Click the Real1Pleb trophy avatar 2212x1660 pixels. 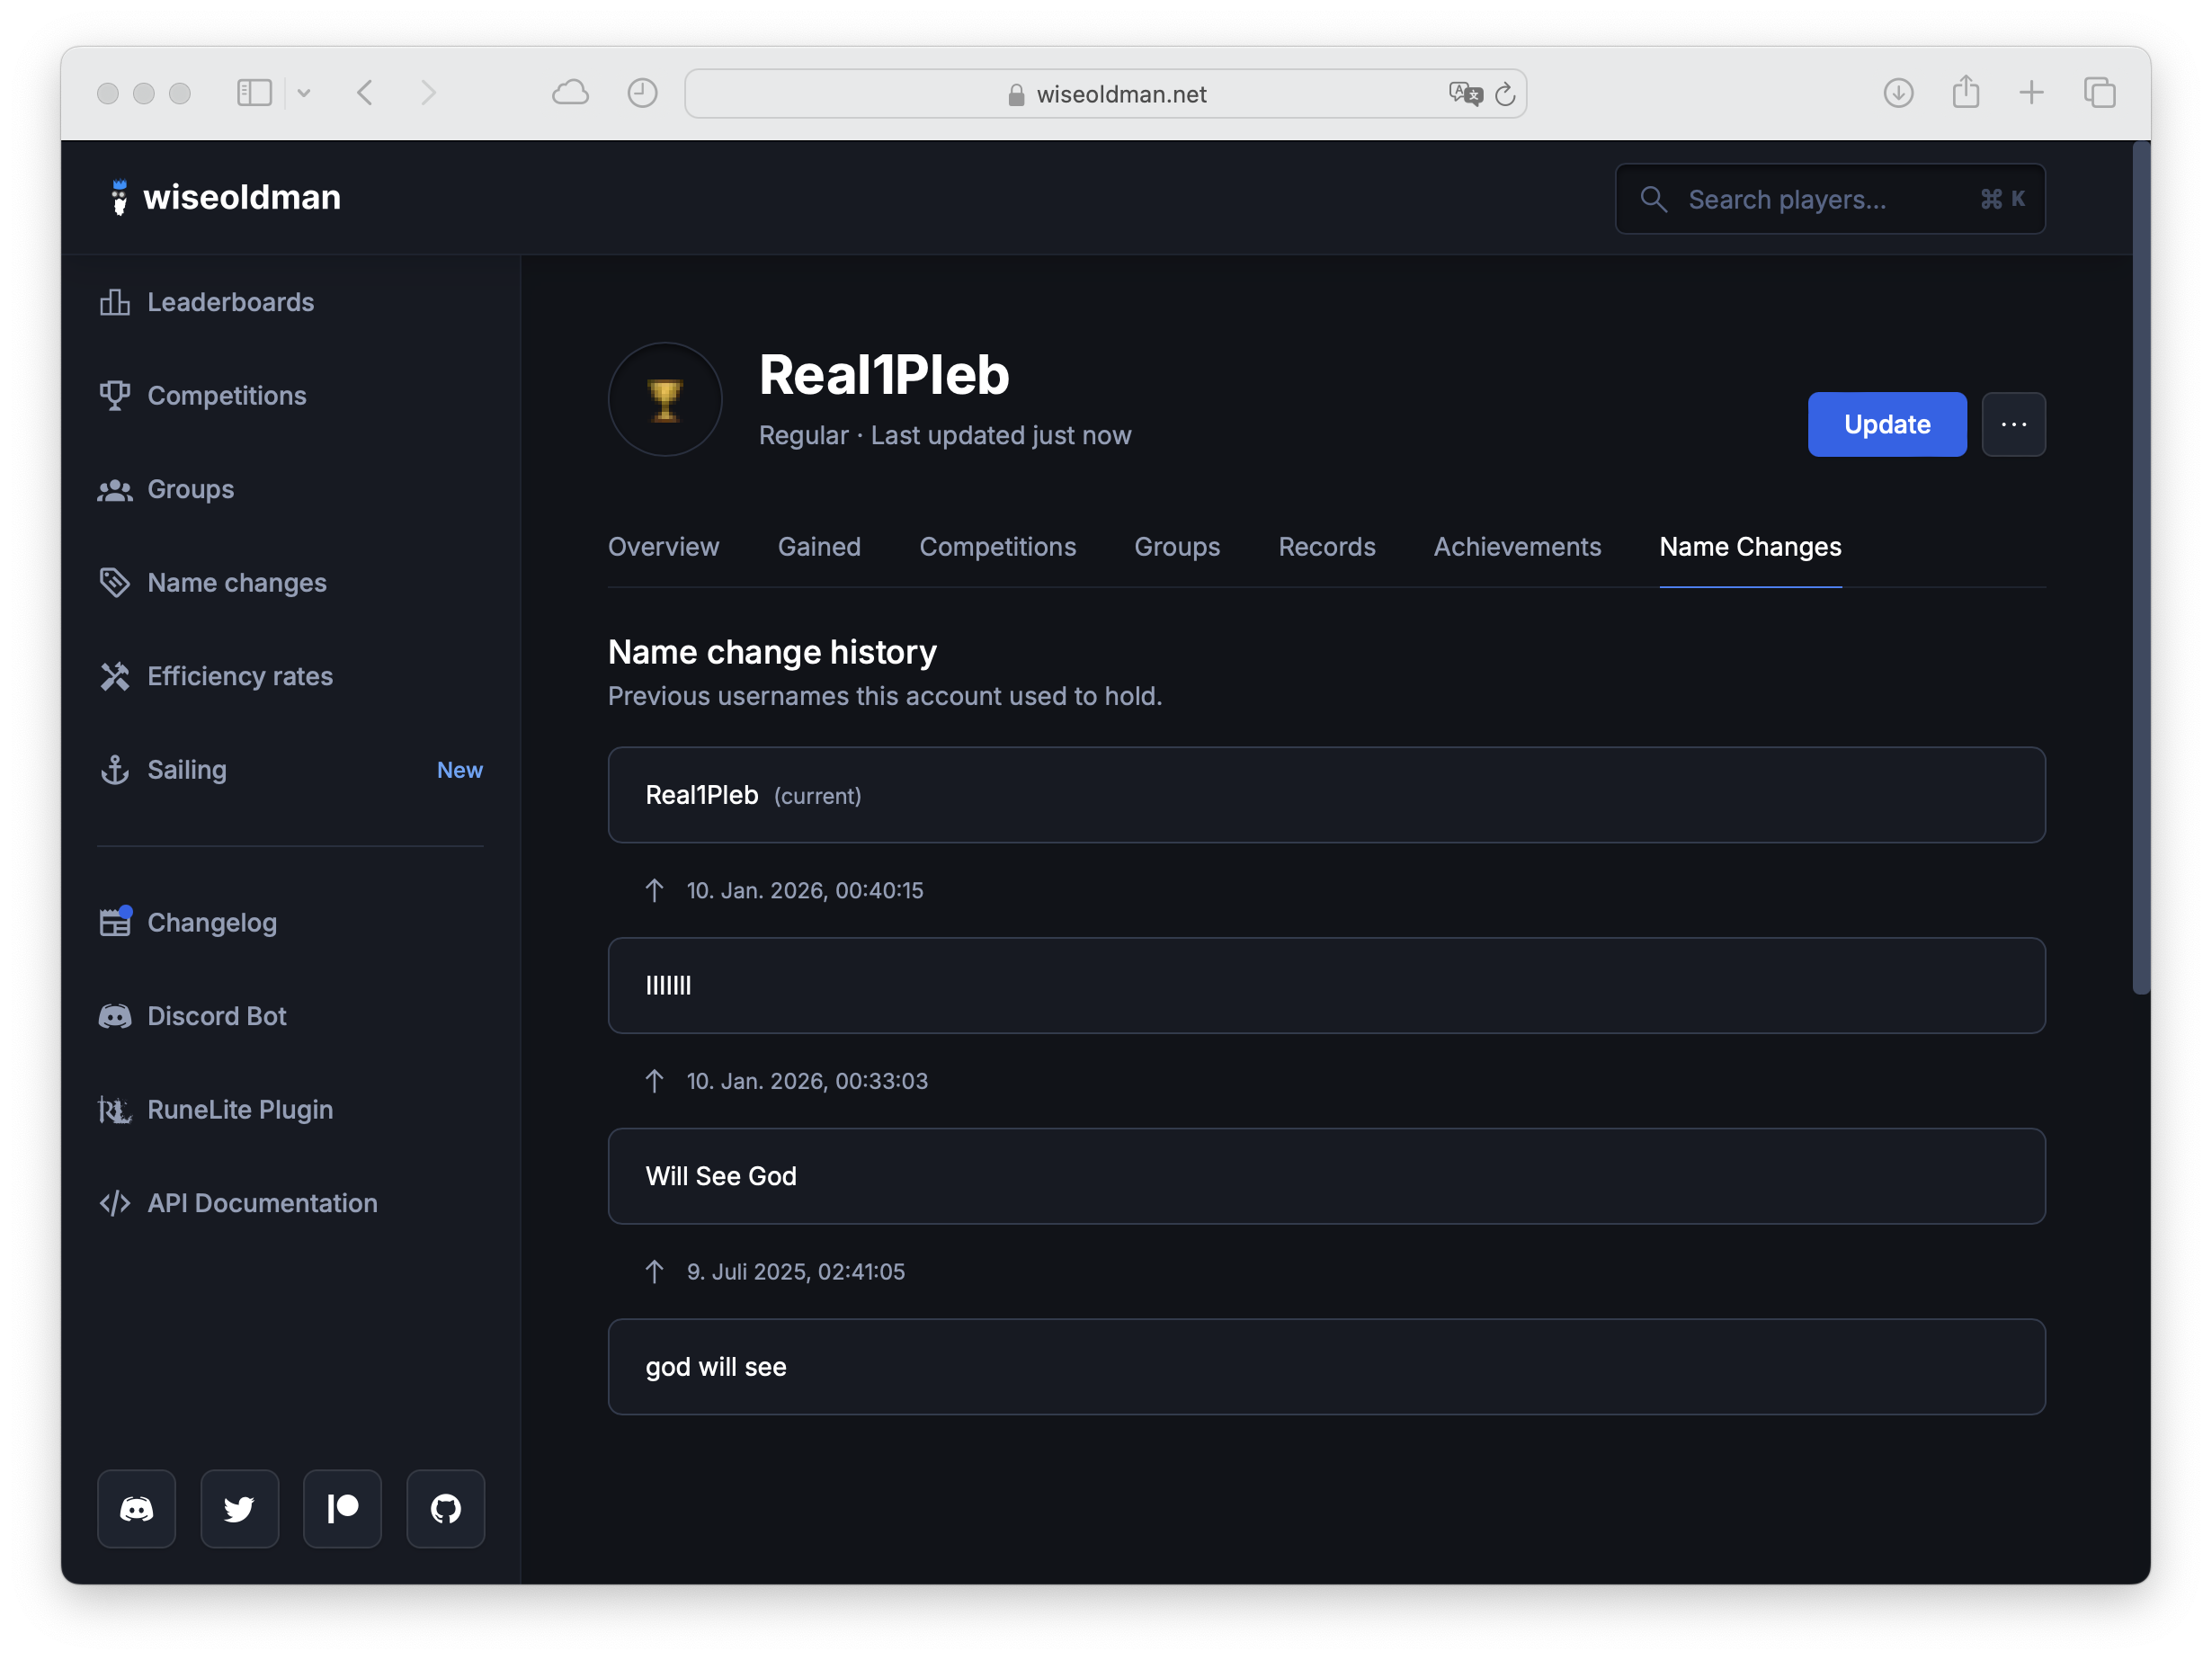click(665, 400)
